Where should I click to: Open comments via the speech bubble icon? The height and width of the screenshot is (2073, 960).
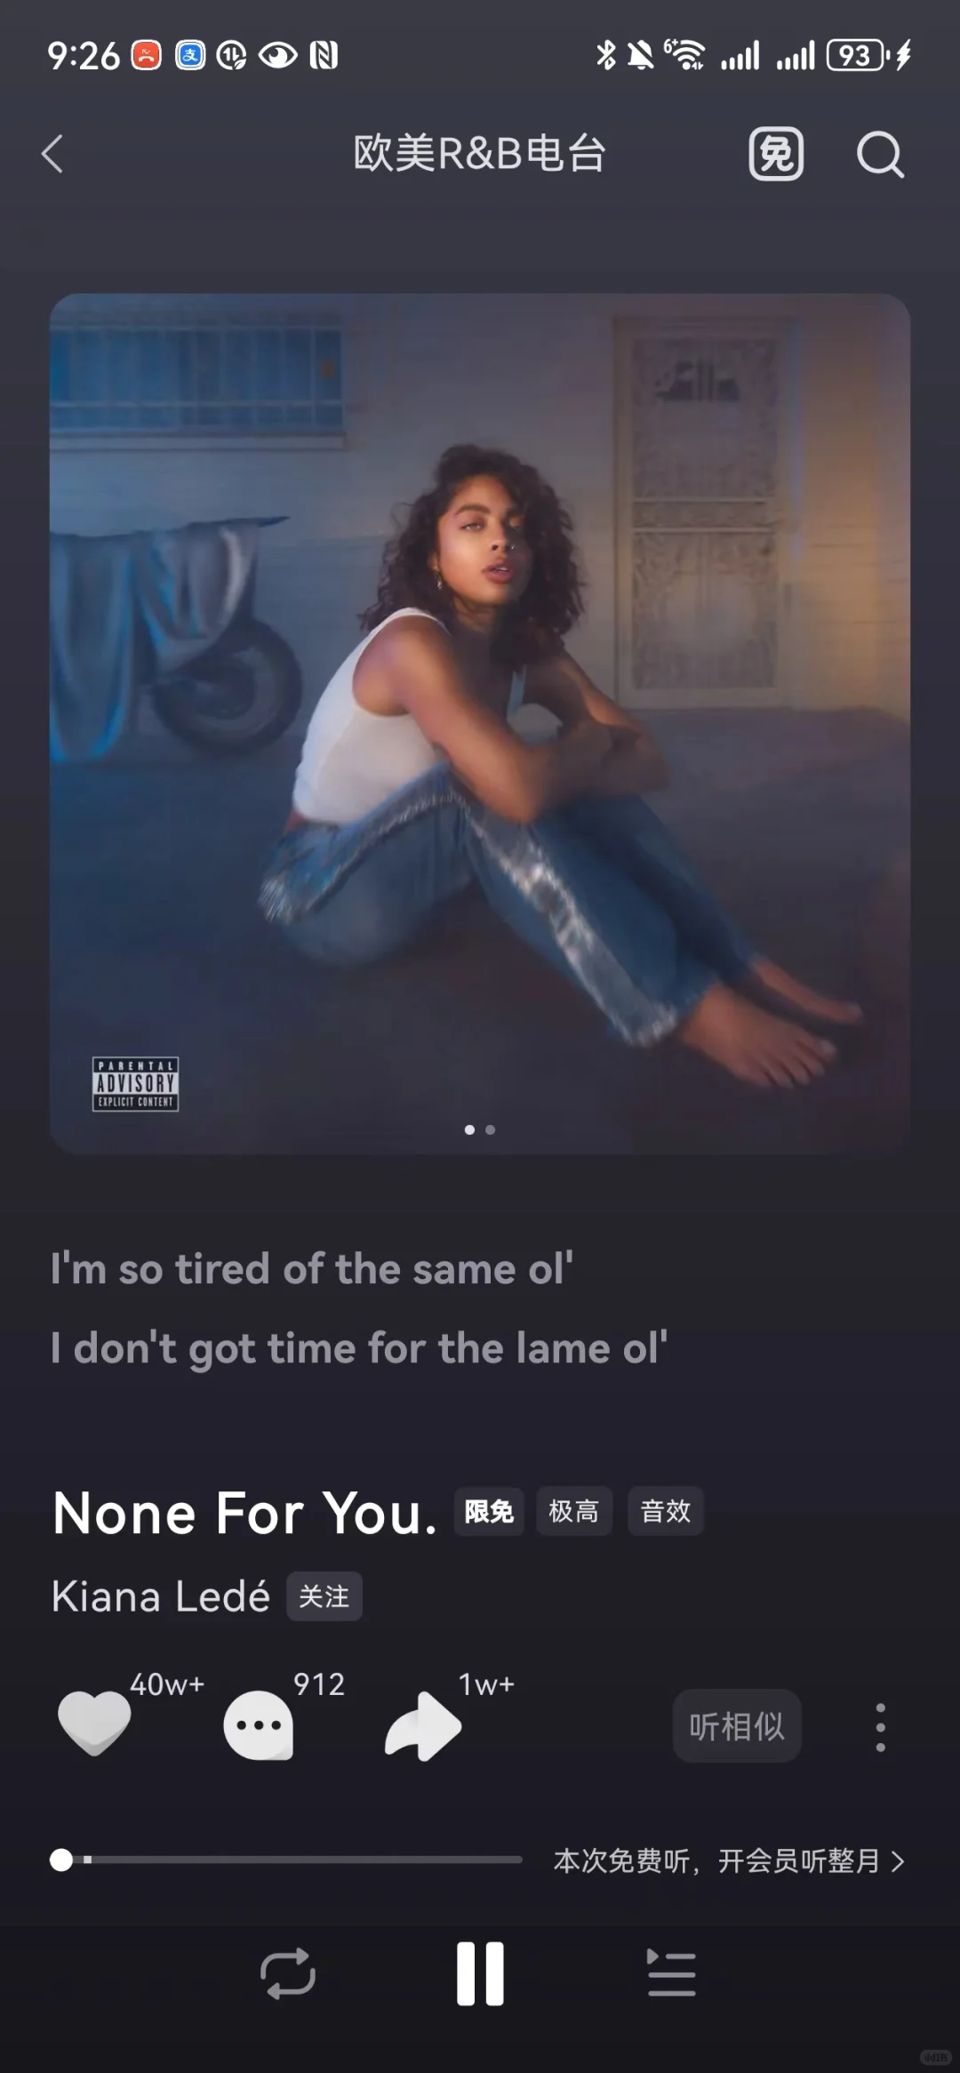pyautogui.click(x=259, y=1725)
